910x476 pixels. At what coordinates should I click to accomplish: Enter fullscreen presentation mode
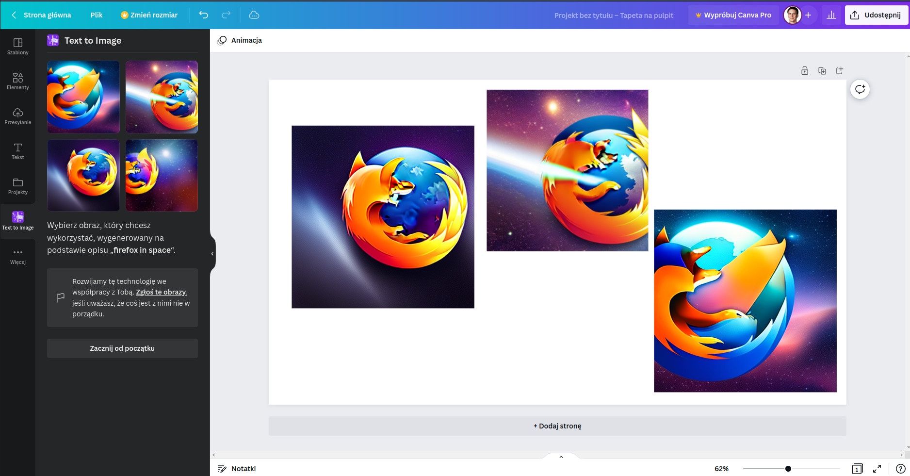point(877,469)
